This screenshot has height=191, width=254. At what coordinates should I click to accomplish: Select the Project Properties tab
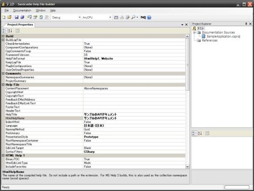point(20,25)
